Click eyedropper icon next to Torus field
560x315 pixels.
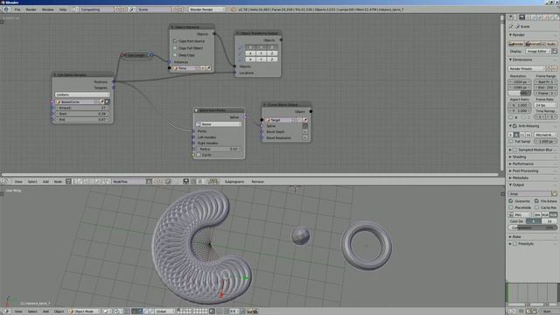(x=208, y=68)
